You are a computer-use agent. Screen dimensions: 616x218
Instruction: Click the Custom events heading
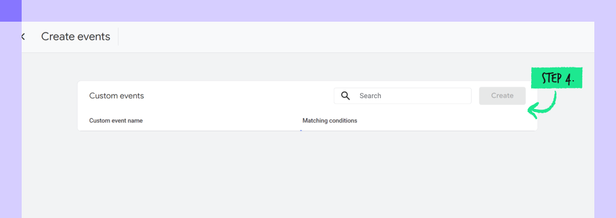click(117, 96)
